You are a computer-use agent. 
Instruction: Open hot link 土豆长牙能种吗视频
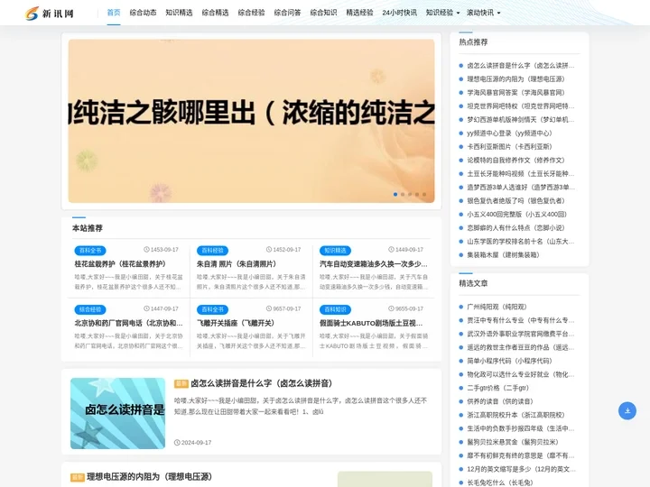pyautogui.click(x=521, y=173)
